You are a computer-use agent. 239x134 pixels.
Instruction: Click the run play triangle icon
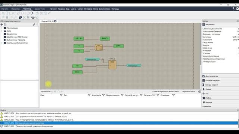pyautogui.click(x=32, y=13)
